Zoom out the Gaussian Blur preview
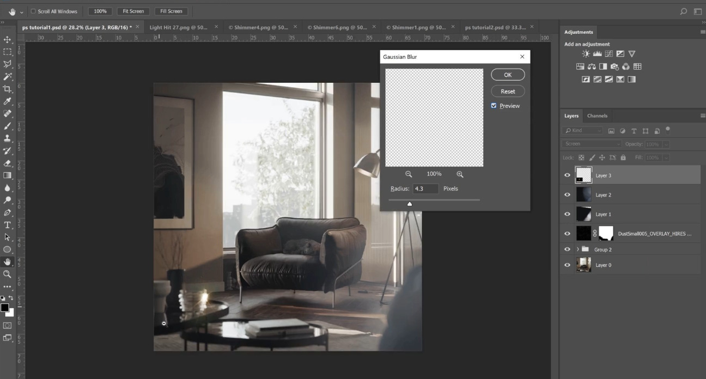This screenshot has width=706, height=379. [x=409, y=174]
